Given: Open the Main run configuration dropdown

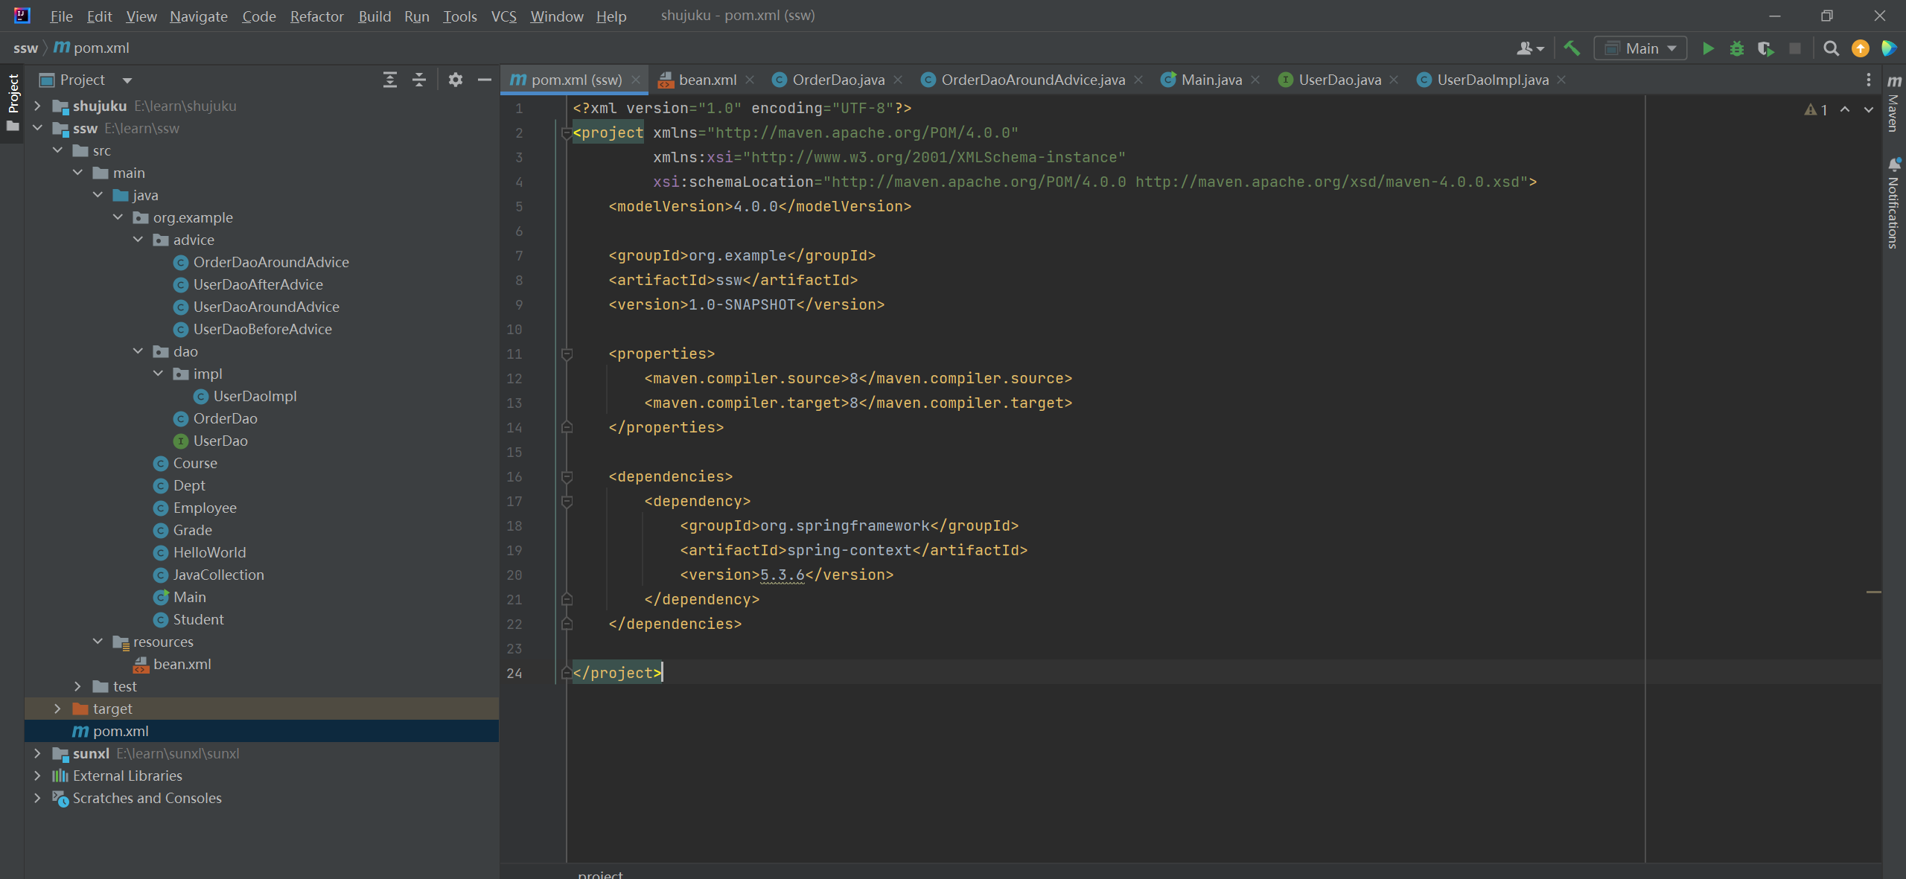Looking at the screenshot, I should click(x=1641, y=48).
